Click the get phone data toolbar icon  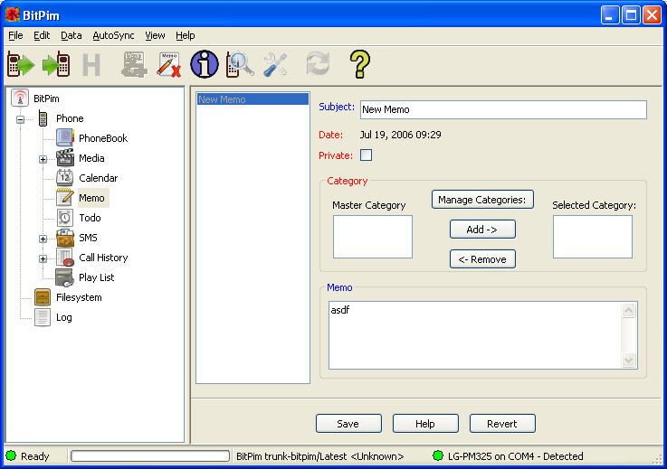[20, 64]
